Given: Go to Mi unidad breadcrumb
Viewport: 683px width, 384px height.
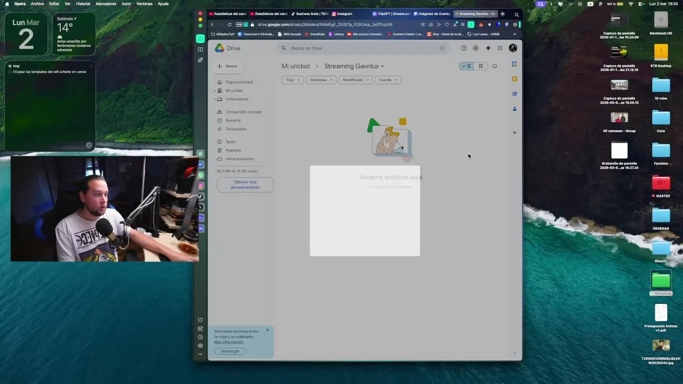Looking at the screenshot, I should [296, 66].
